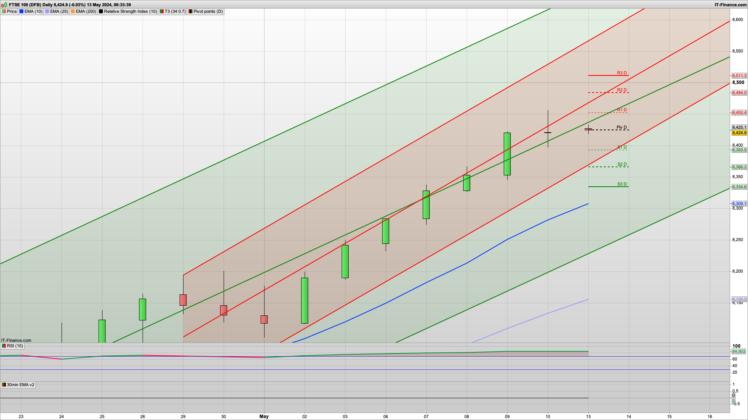Click the 30min EMA v2 panel icon

(4, 385)
